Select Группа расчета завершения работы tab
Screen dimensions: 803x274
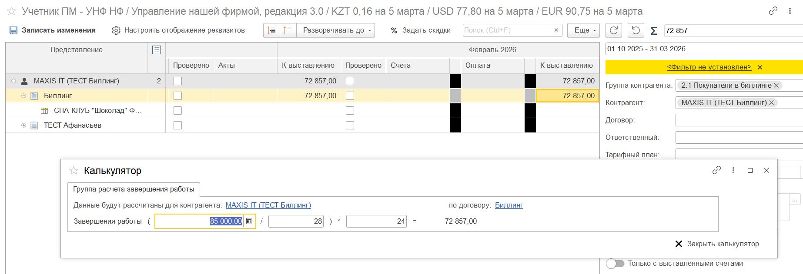[x=134, y=189]
